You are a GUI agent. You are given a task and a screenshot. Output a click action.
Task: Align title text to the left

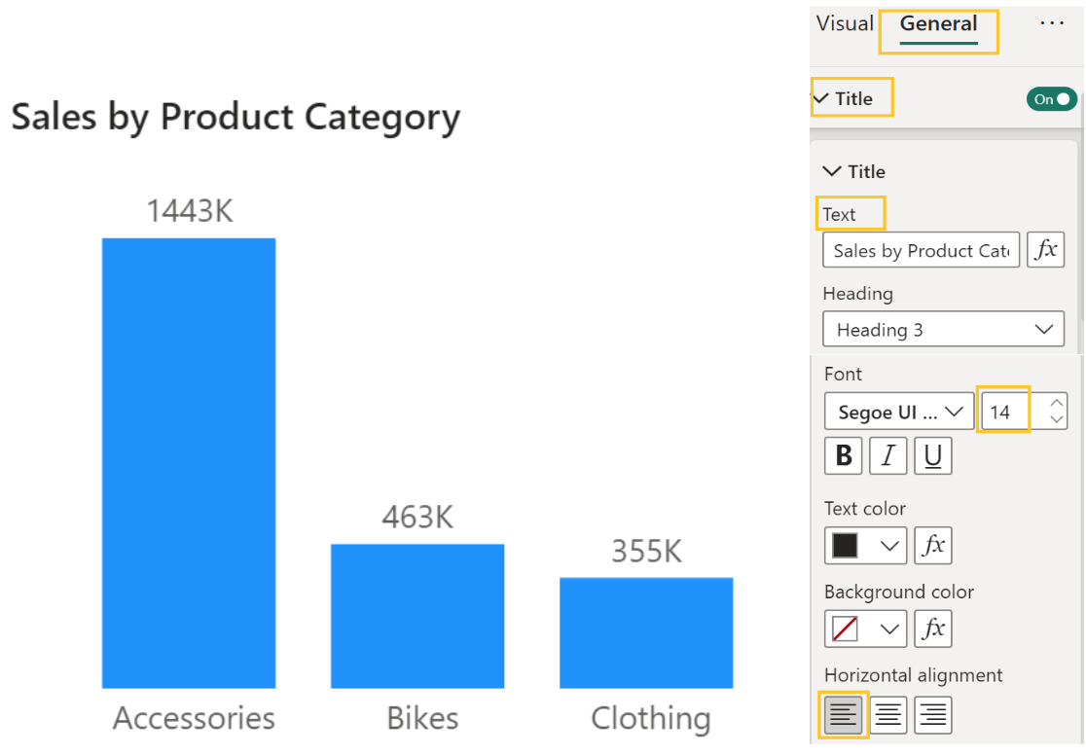(x=843, y=715)
